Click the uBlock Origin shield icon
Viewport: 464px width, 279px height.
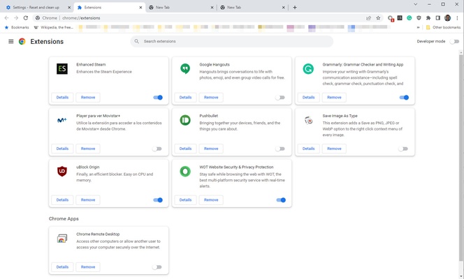(x=62, y=172)
